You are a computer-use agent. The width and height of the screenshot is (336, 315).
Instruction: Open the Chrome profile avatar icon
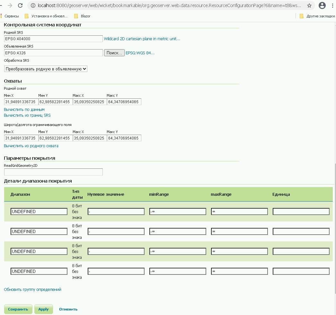tap(322, 5)
